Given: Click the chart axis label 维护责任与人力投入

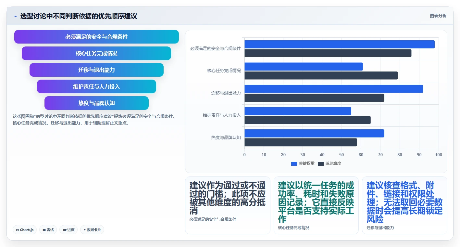Looking at the screenshot, I should click(x=222, y=115).
